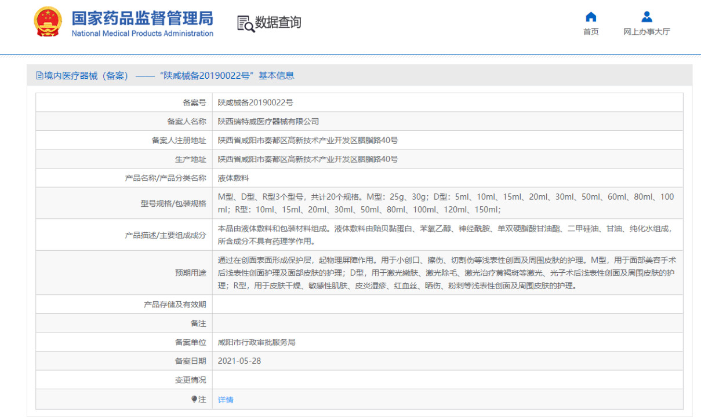Click the 首页 house icon

tap(591, 17)
